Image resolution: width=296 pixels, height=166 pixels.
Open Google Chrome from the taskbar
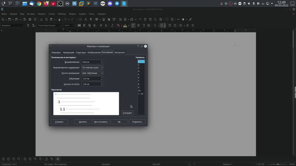tap(39, 4)
